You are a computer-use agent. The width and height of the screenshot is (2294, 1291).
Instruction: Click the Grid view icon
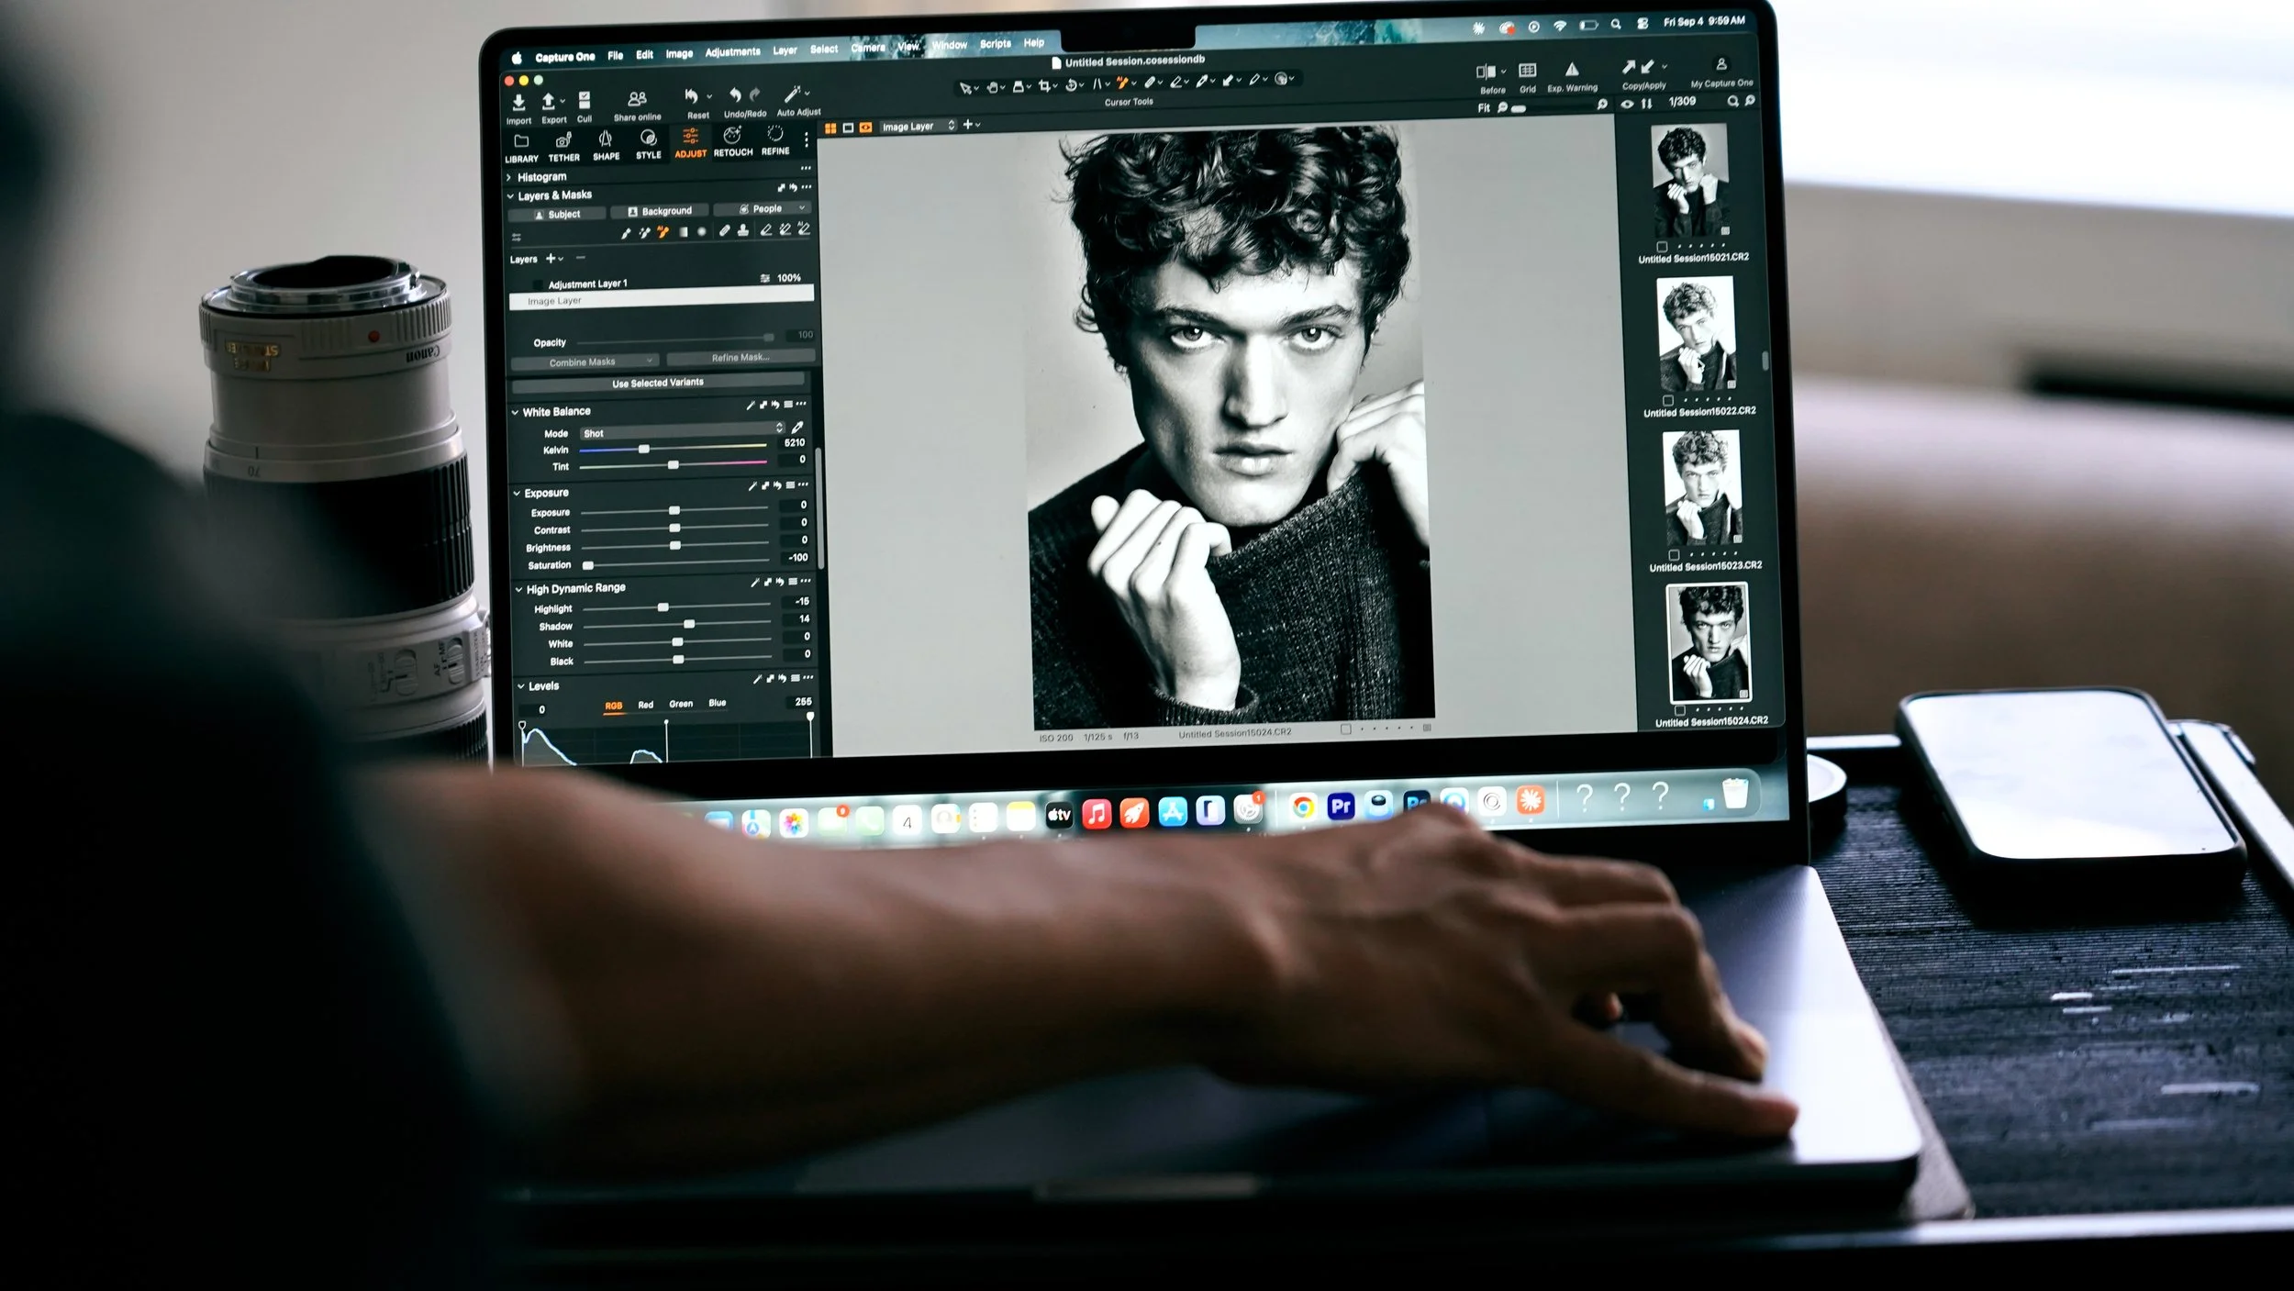1527,71
